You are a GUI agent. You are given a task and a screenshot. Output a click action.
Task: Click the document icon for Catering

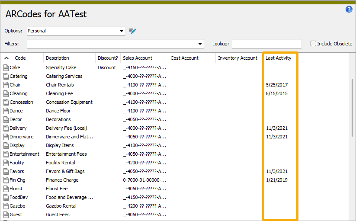[6, 76]
